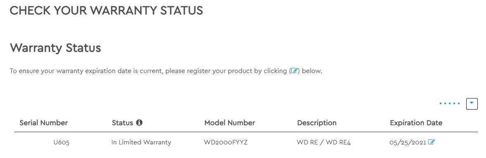Click the last blue dot before dropdown
Image resolution: width=486 pixels, height=158 pixels.
click(459, 103)
